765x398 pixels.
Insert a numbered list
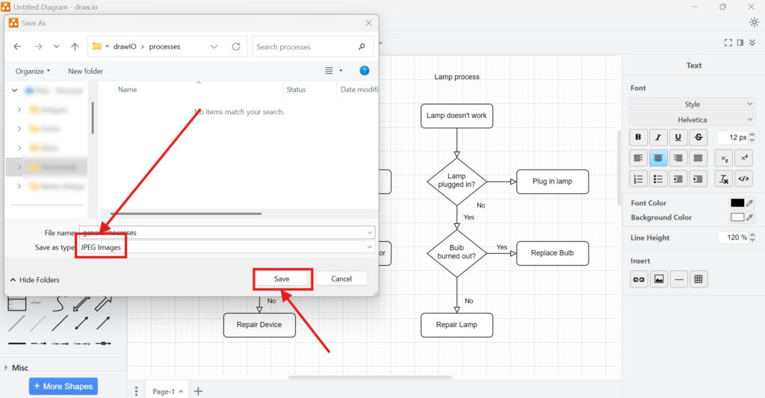tap(638, 178)
